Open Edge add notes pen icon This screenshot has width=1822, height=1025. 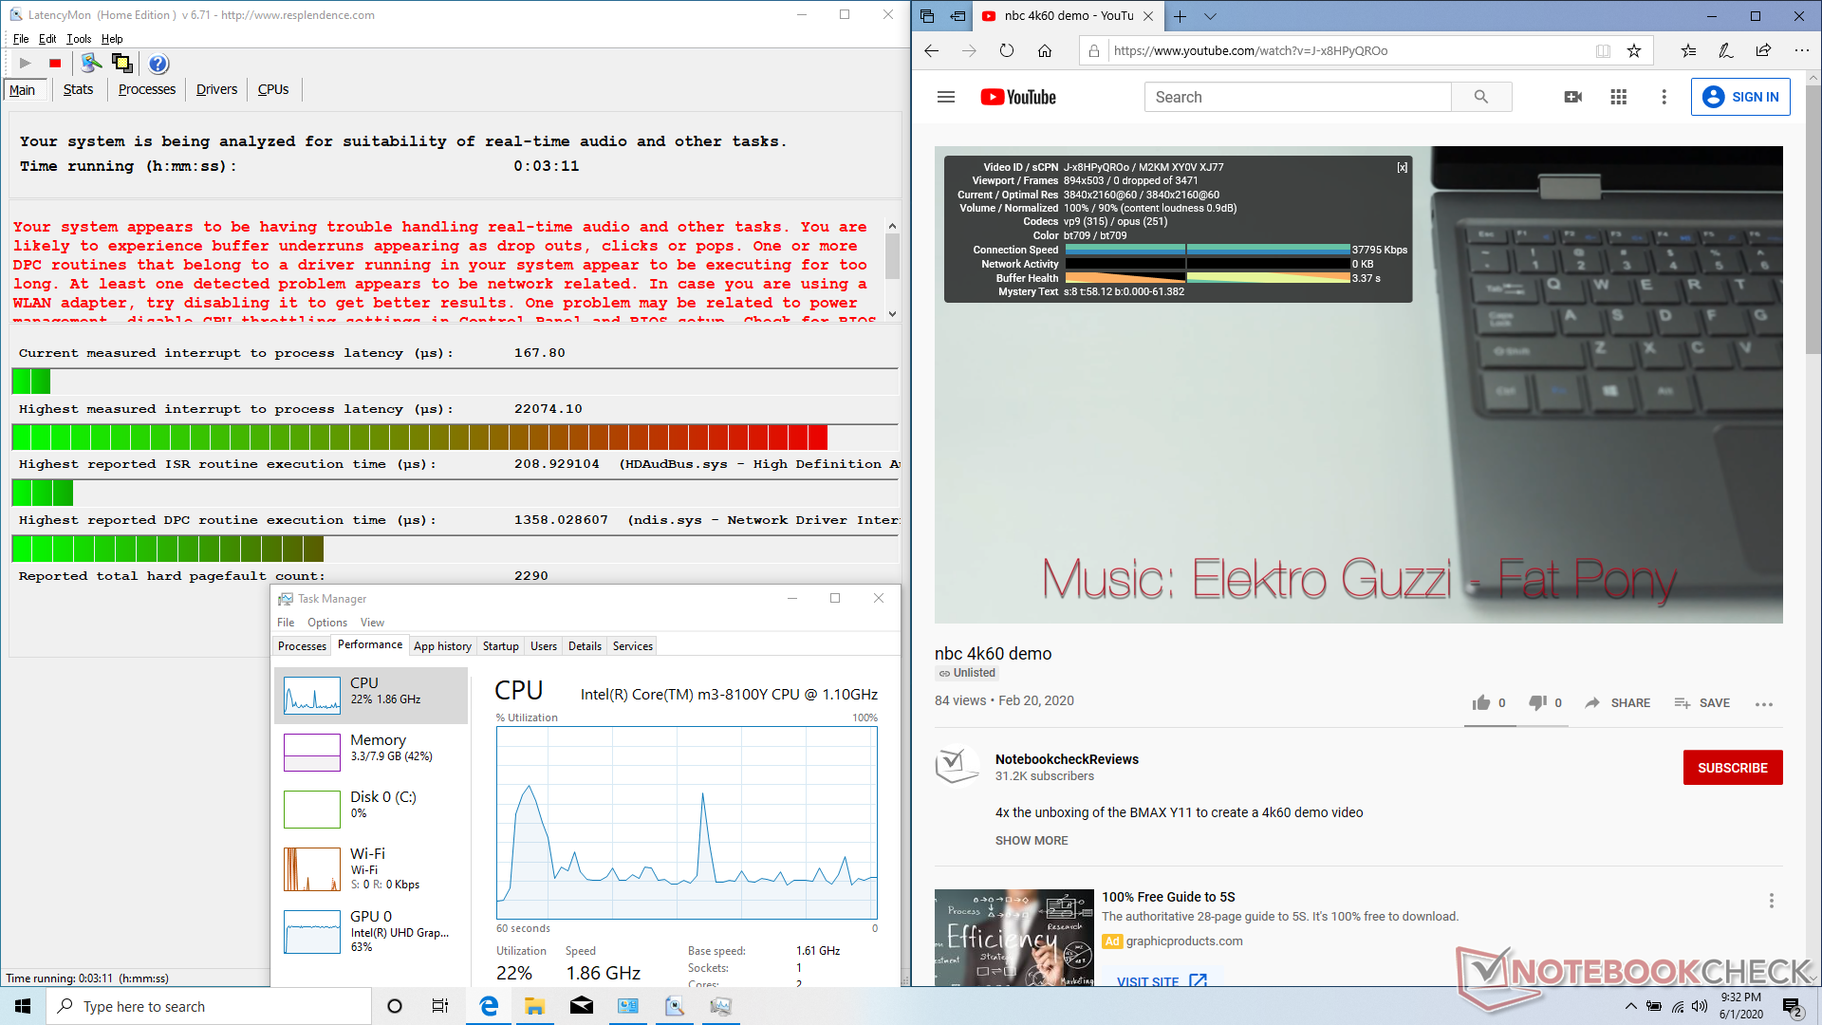[1726, 51]
